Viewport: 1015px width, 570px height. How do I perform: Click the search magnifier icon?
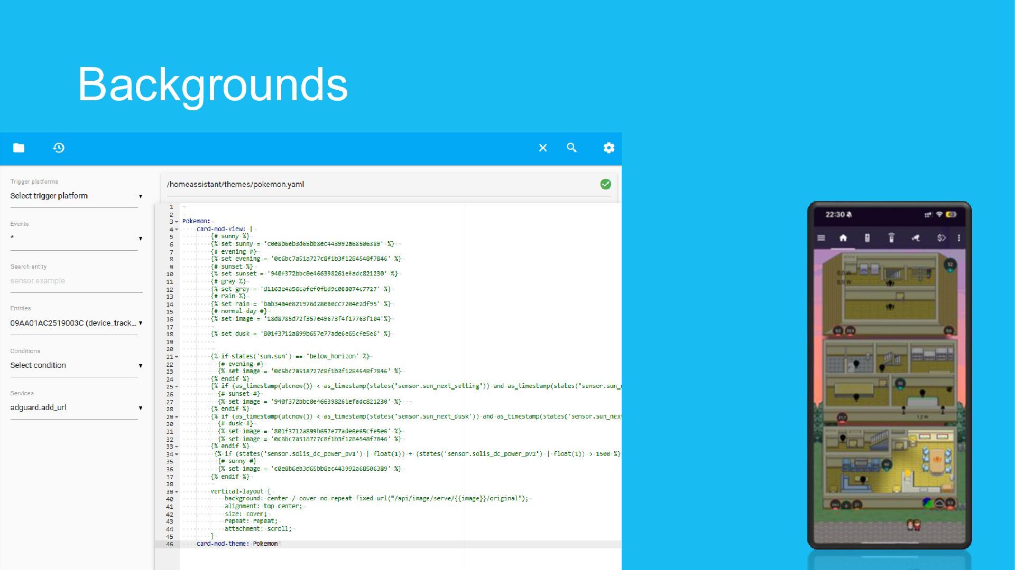click(x=571, y=148)
